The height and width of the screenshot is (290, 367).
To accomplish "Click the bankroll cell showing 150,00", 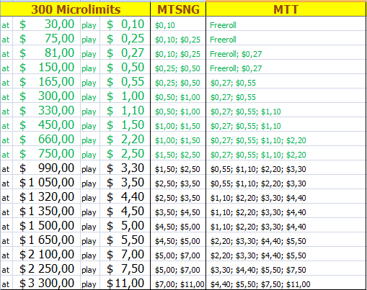I will pos(46,67).
